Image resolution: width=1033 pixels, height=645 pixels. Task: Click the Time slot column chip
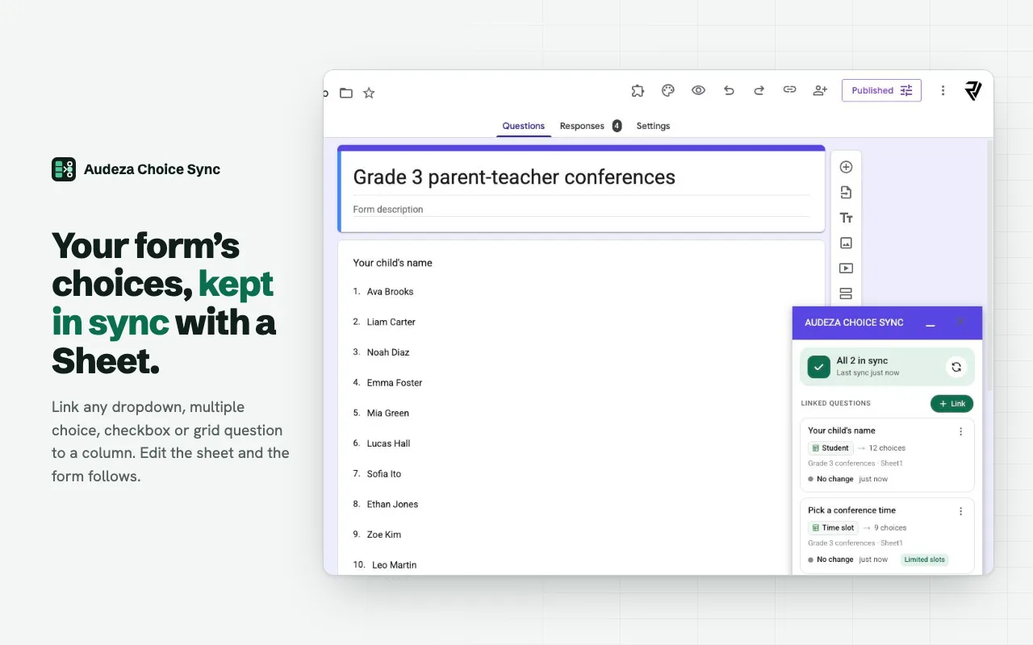(x=833, y=528)
